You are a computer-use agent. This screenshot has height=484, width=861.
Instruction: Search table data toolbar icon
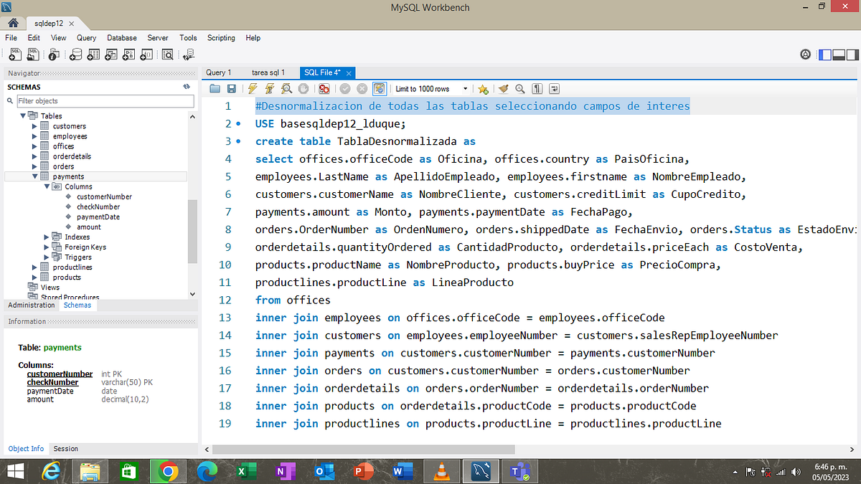coord(167,54)
